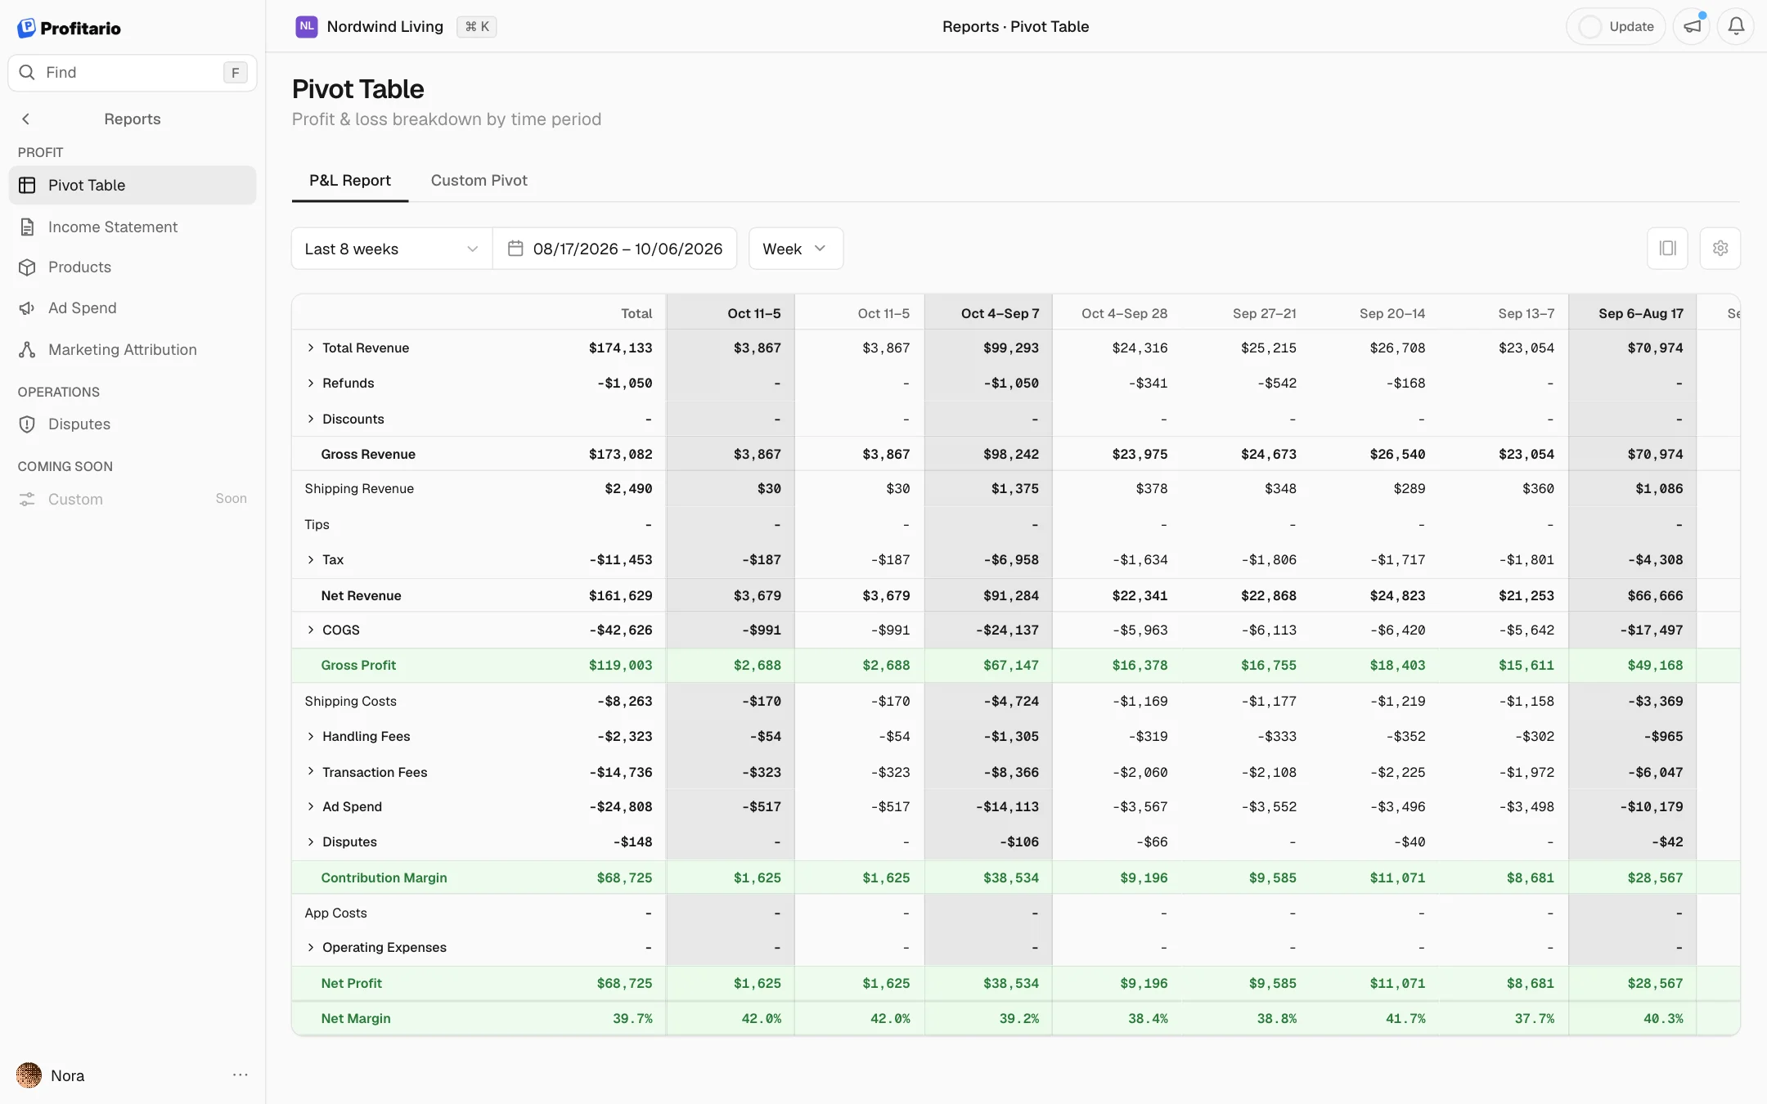Image resolution: width=1767 pixels, height=1104 pixels.
Task: Open Disputes under Operations
Action: [x=133, y=424]
